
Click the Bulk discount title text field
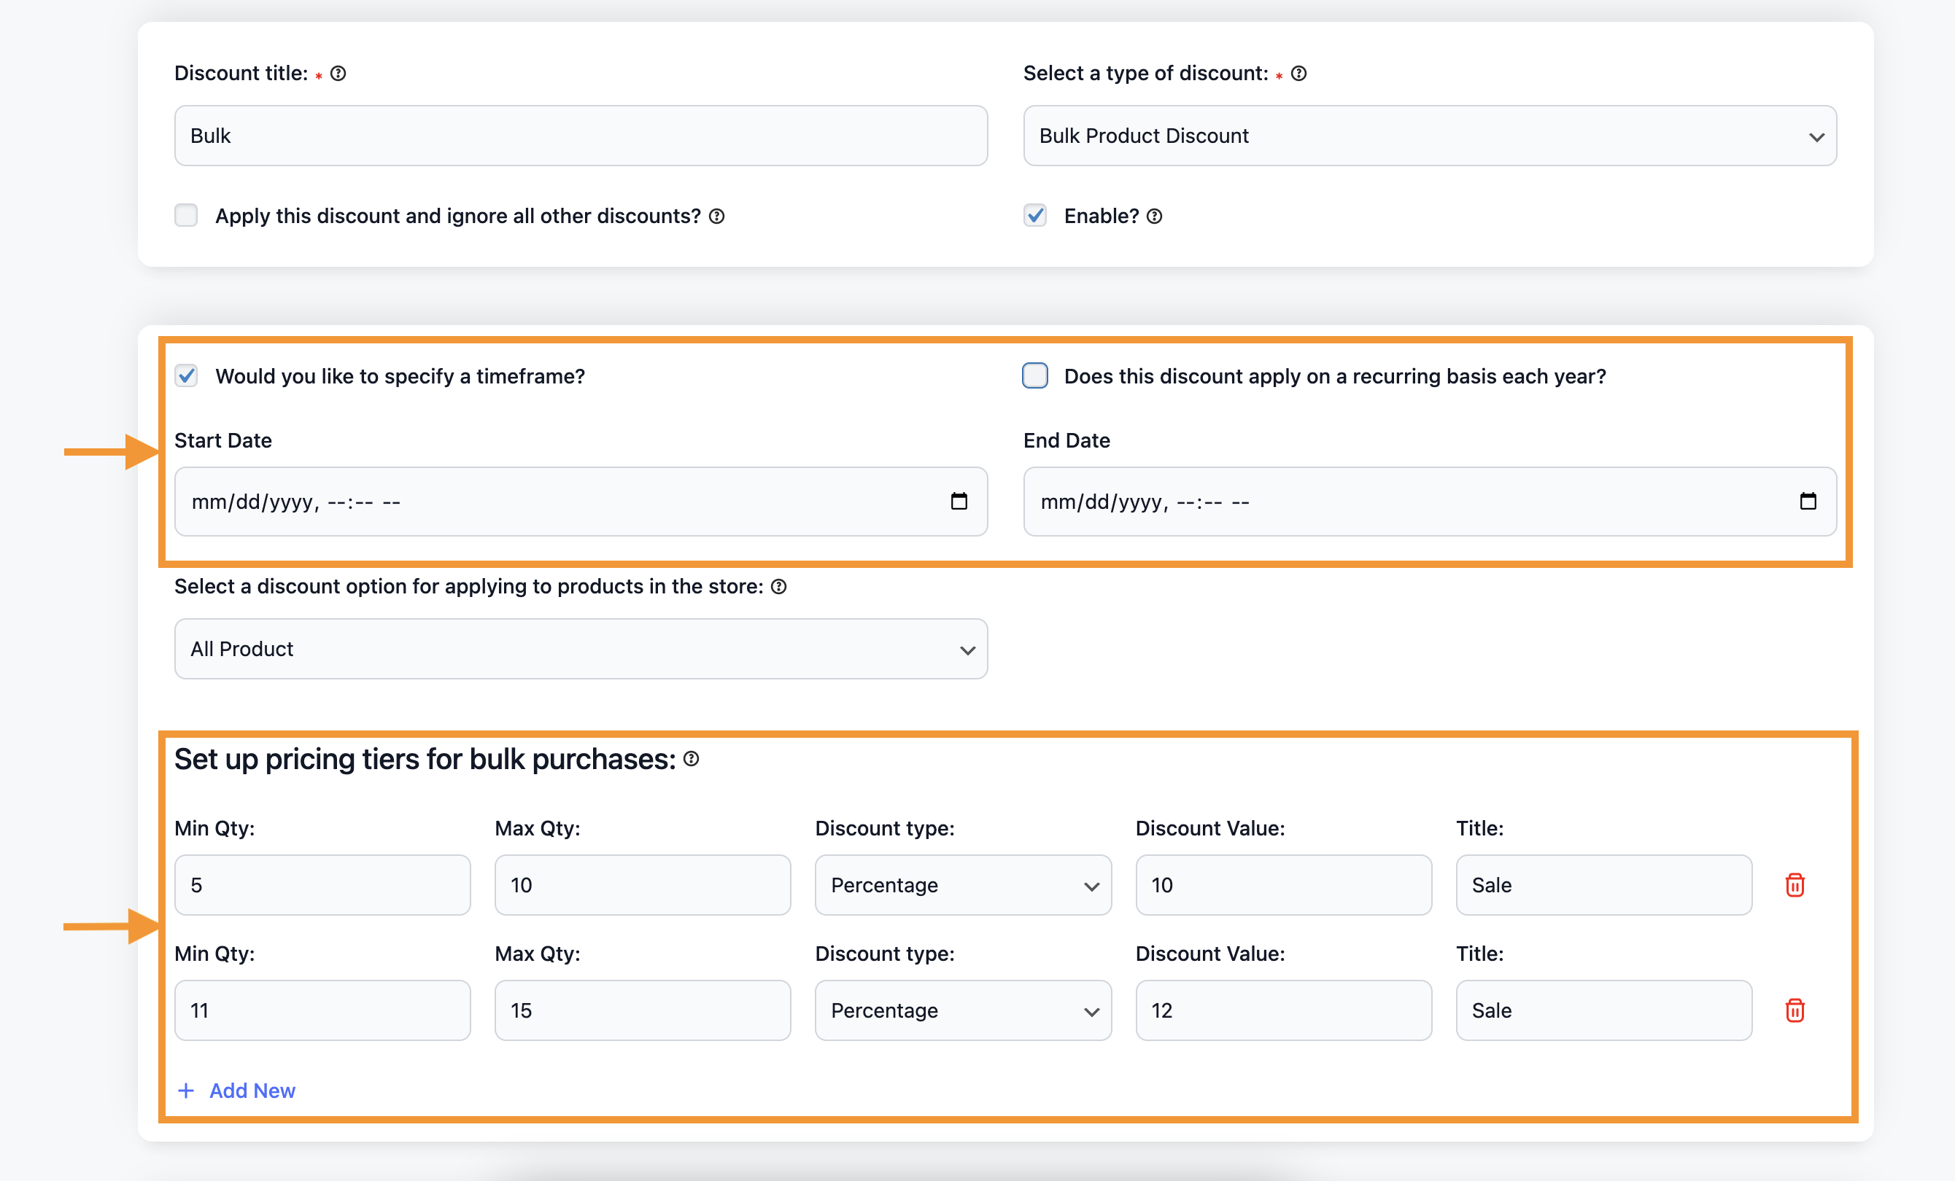pos(578,136)
